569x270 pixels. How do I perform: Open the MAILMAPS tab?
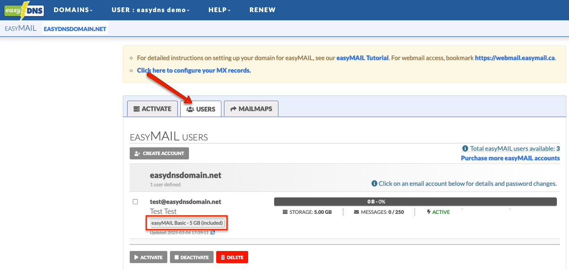[251, 109]
